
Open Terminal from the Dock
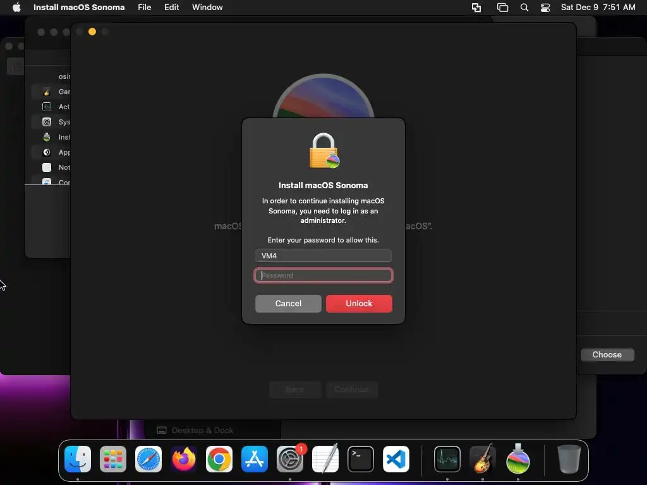pos(361,459)
